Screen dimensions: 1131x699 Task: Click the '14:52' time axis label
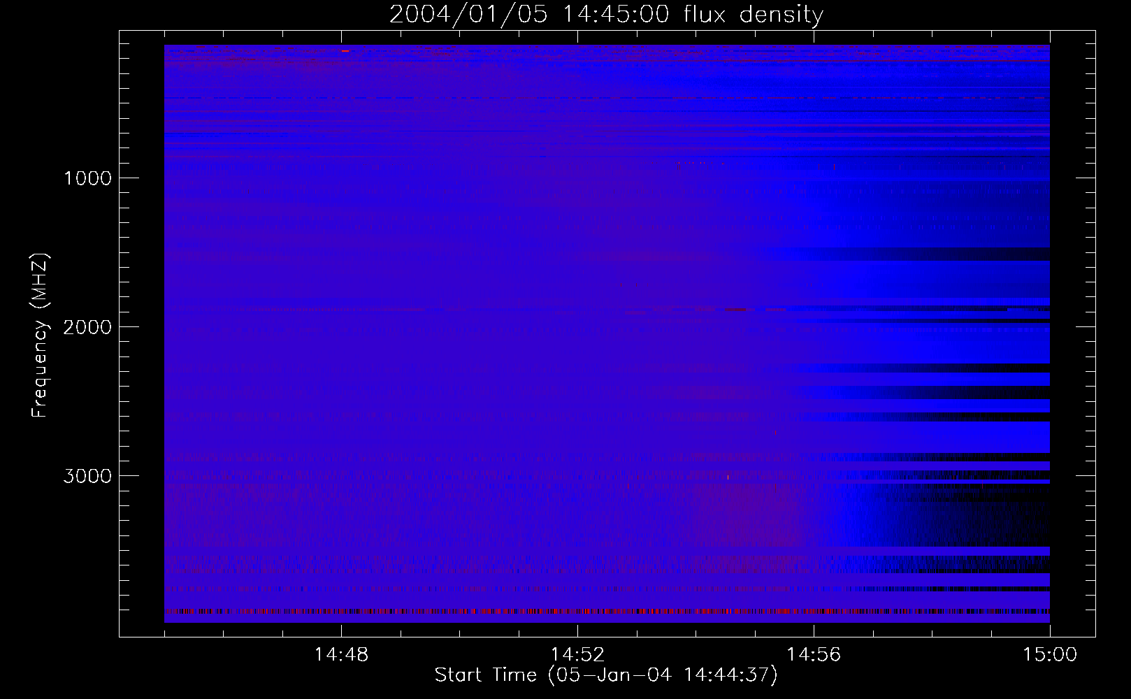click(x=577, y=655)
